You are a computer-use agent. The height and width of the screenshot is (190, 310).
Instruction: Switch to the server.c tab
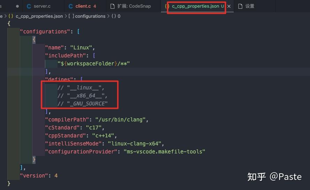[x=42, y=6]
